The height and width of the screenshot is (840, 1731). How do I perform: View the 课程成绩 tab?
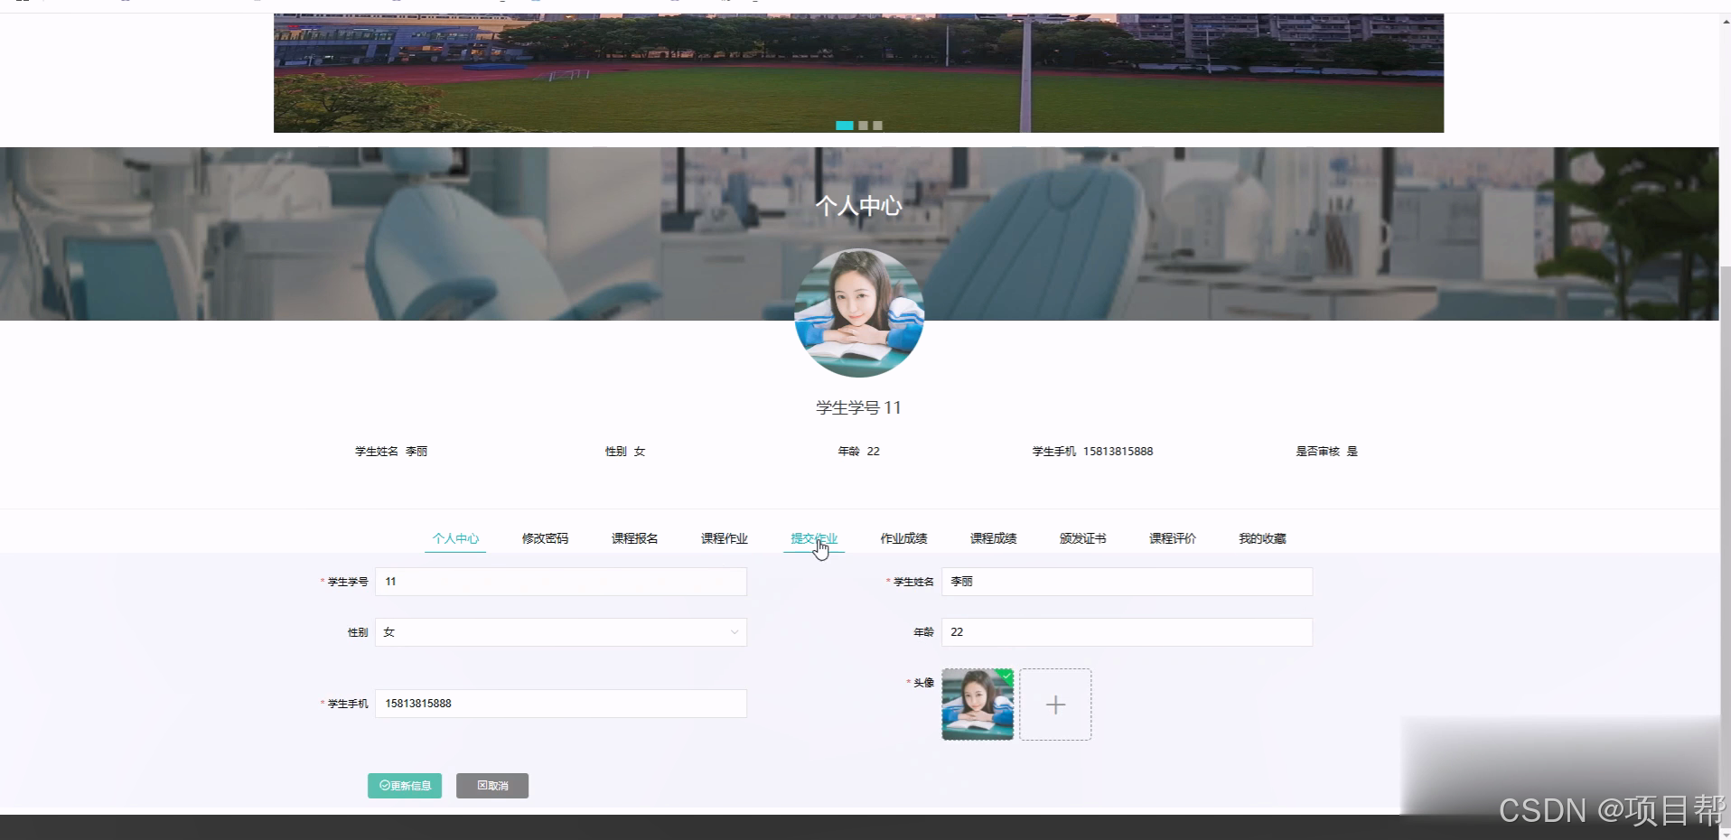pyautogui.click(x=993, y=538)
